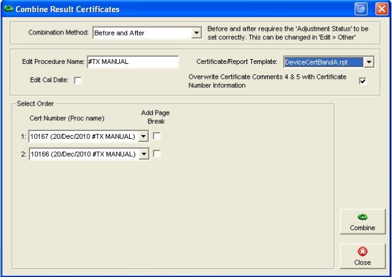Click into the Edit Procedure Name field
Image resolution: width=392 pixels, height=277 pixels.
coord(132,62)
